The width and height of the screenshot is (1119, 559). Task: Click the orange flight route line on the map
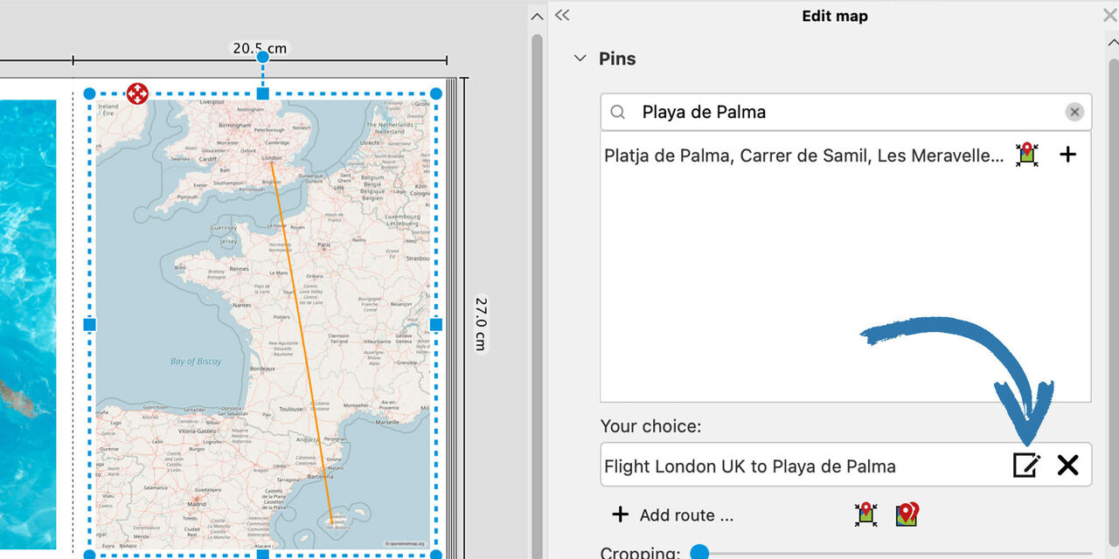coord(302,341)
